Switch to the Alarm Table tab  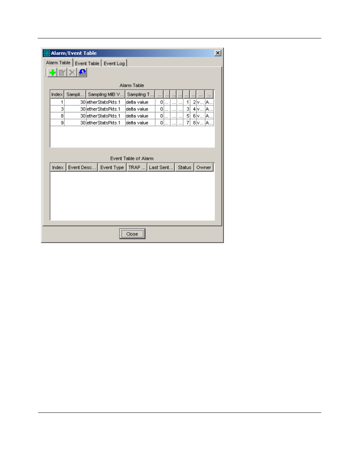click(58, 63)
